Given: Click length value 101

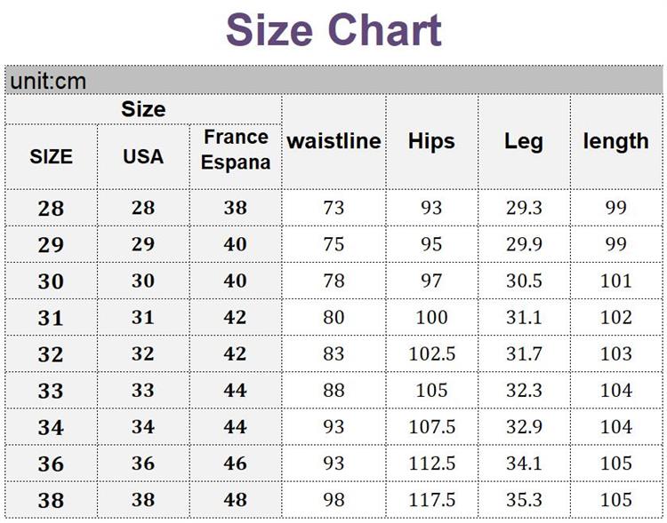Looking at the screenshot, I should (616, 281).
